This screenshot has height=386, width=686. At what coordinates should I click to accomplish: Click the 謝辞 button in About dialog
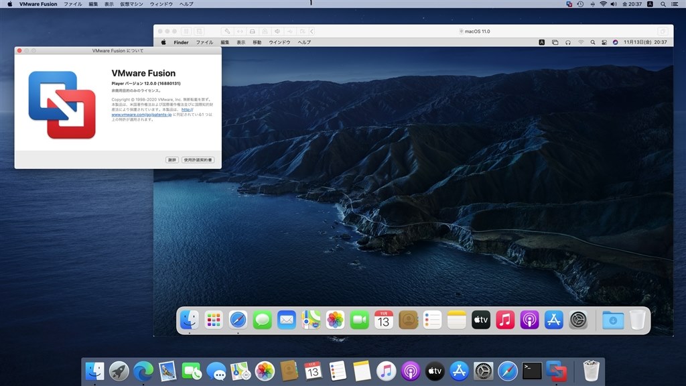[x=172, y=159]
